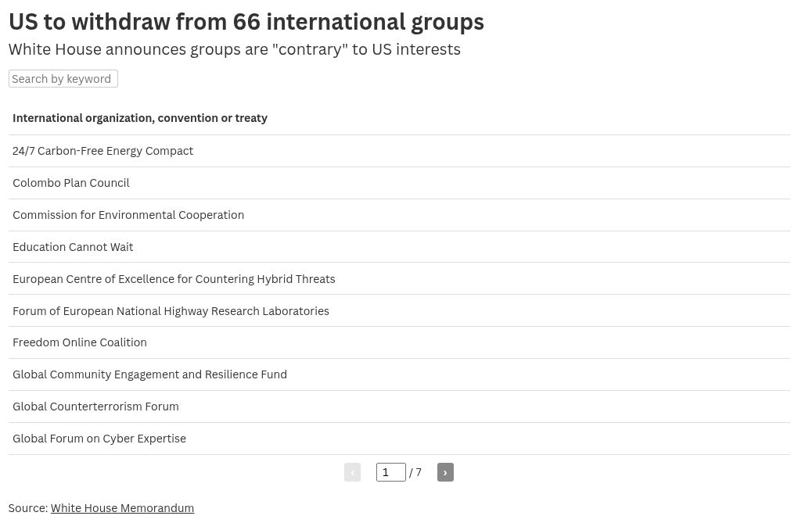
Task: Go to next table page
Action: coord(445,472)
